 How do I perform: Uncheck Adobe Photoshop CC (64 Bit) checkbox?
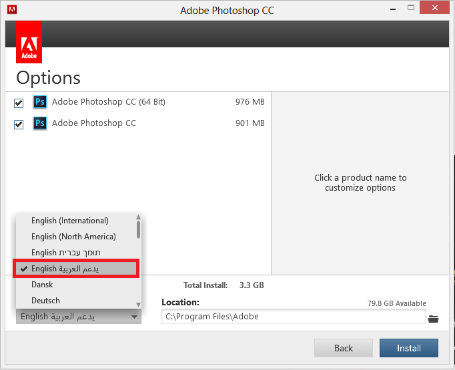point(19,103)
